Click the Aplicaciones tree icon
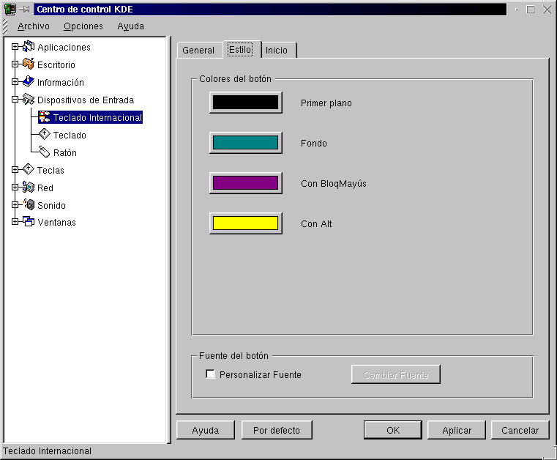The image size is (557, 460). [x=29, y=47]
